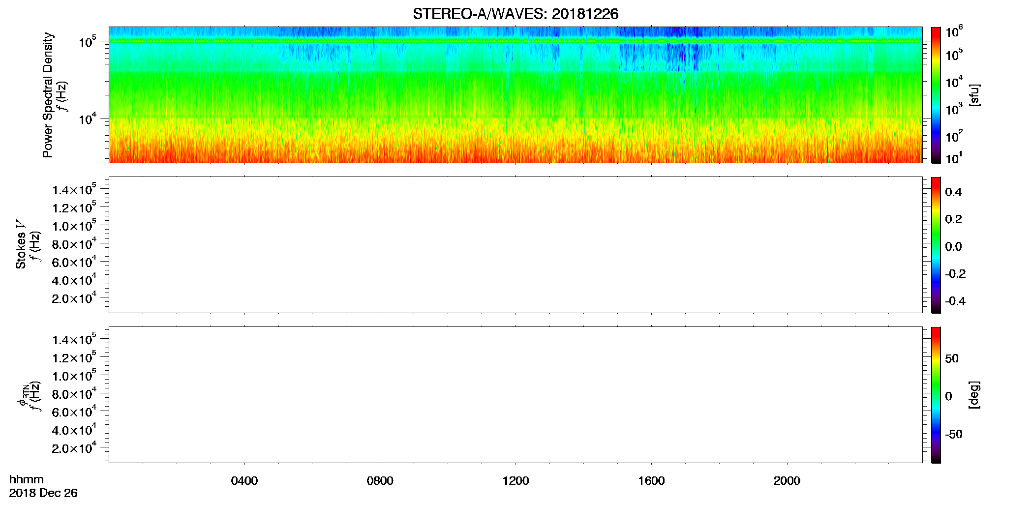Image resolution: width=1031 pixels, height=531 pixels.
Task: Click the 0800 time tick label
Action: click(380, 481)
